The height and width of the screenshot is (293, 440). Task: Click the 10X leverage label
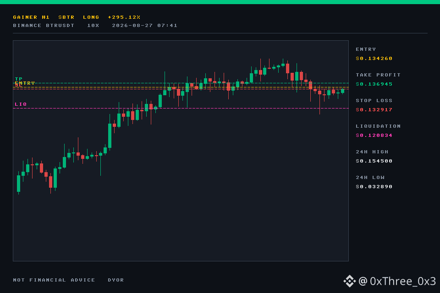coord(93,26)
